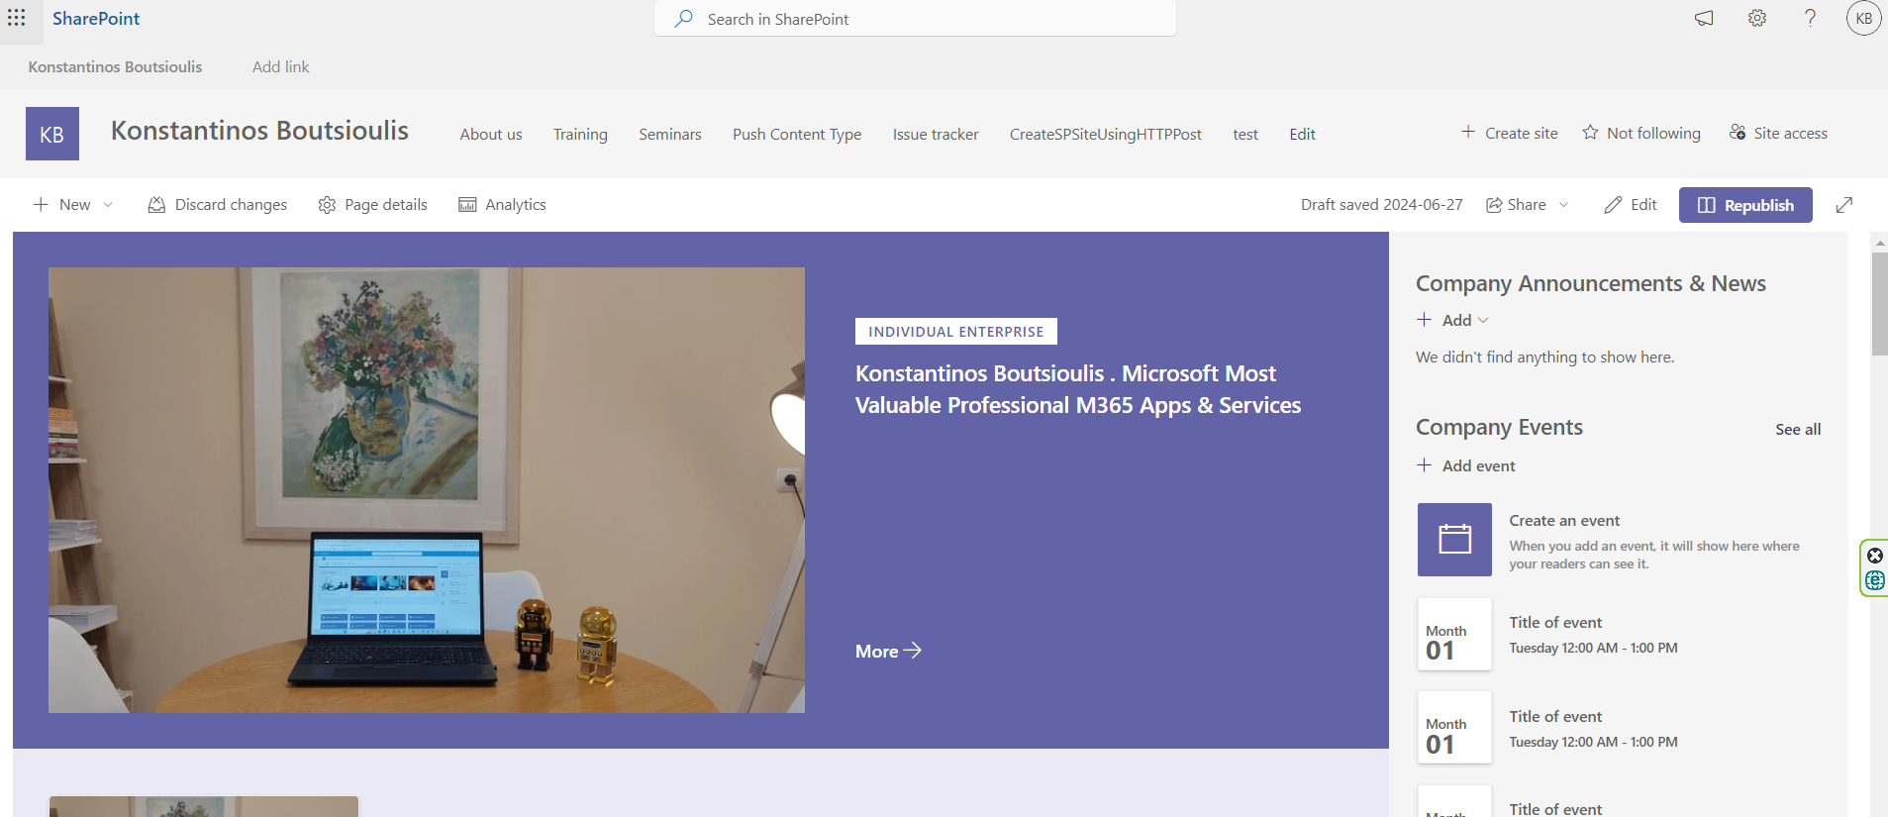
Task: Click the Republish button
Action: coord(1744,205)
